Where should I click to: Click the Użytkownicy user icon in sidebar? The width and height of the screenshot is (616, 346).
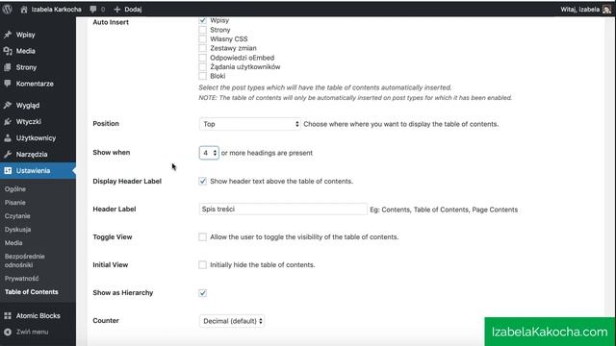click(x=8, y=138)
